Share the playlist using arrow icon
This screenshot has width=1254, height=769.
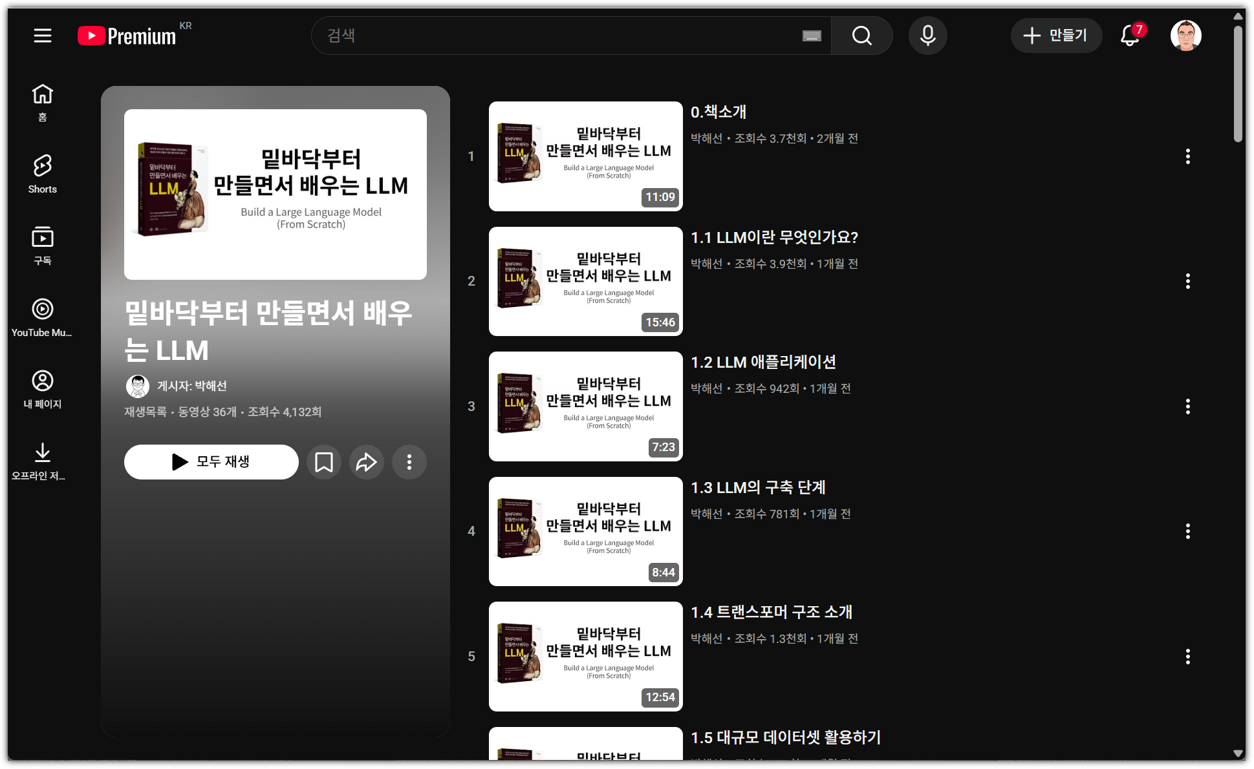(x=366, y=462)
